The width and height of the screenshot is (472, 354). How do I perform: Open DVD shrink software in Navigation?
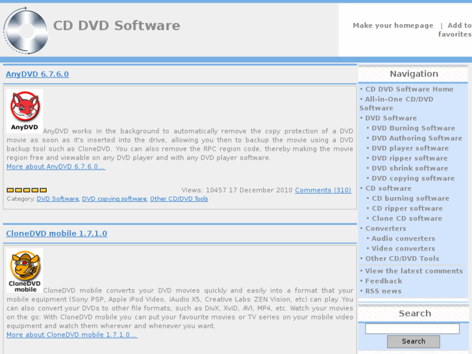410,168
